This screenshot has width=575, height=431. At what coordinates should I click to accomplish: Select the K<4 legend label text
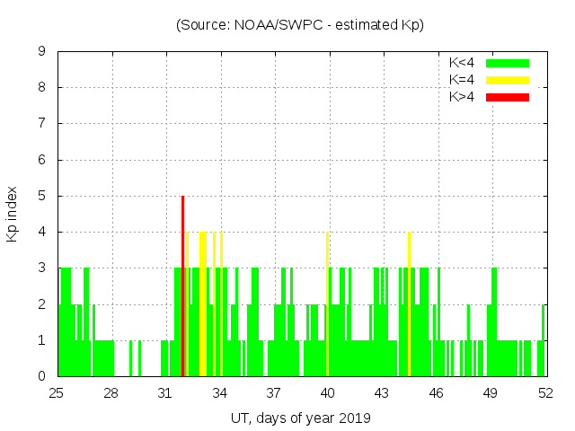click(x=462, y=63)
